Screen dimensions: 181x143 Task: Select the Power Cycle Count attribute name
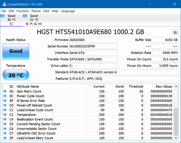[x=30, y=96]
